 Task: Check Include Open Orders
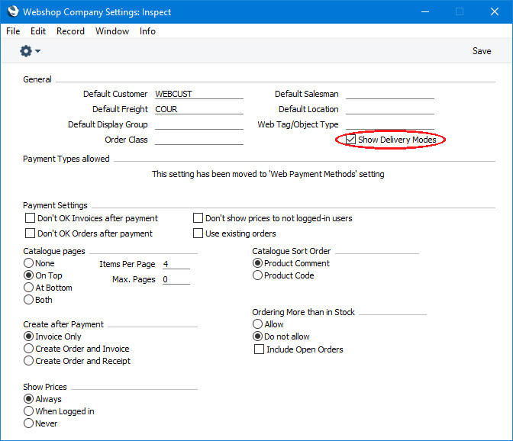(x=259, y=349)
